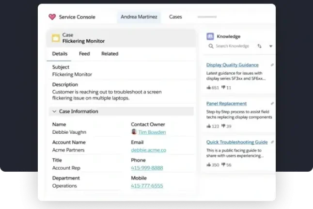This screenshot has height=209, width=313.
Task: Click the yellow Case icon
Action: 56,38
